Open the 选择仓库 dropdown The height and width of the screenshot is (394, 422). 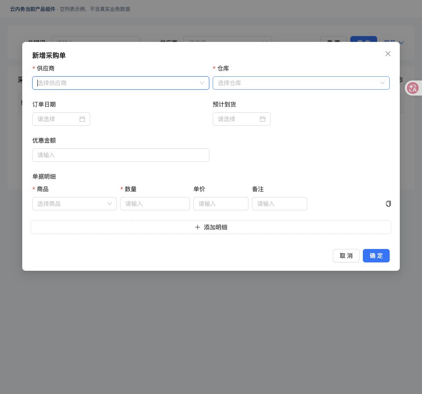pos(301,83)
